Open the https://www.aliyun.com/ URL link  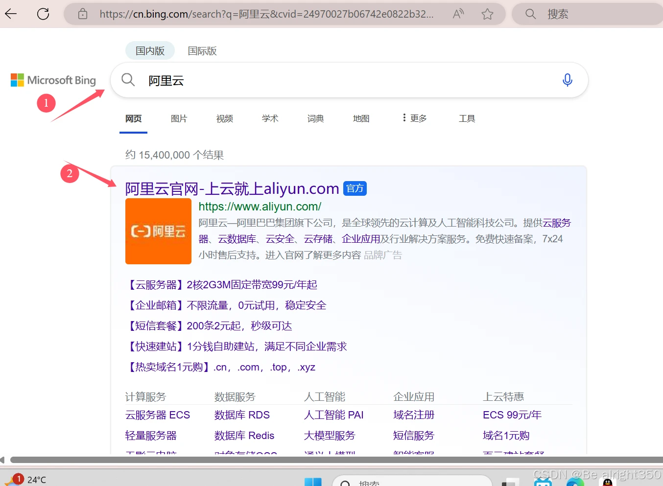260,207
